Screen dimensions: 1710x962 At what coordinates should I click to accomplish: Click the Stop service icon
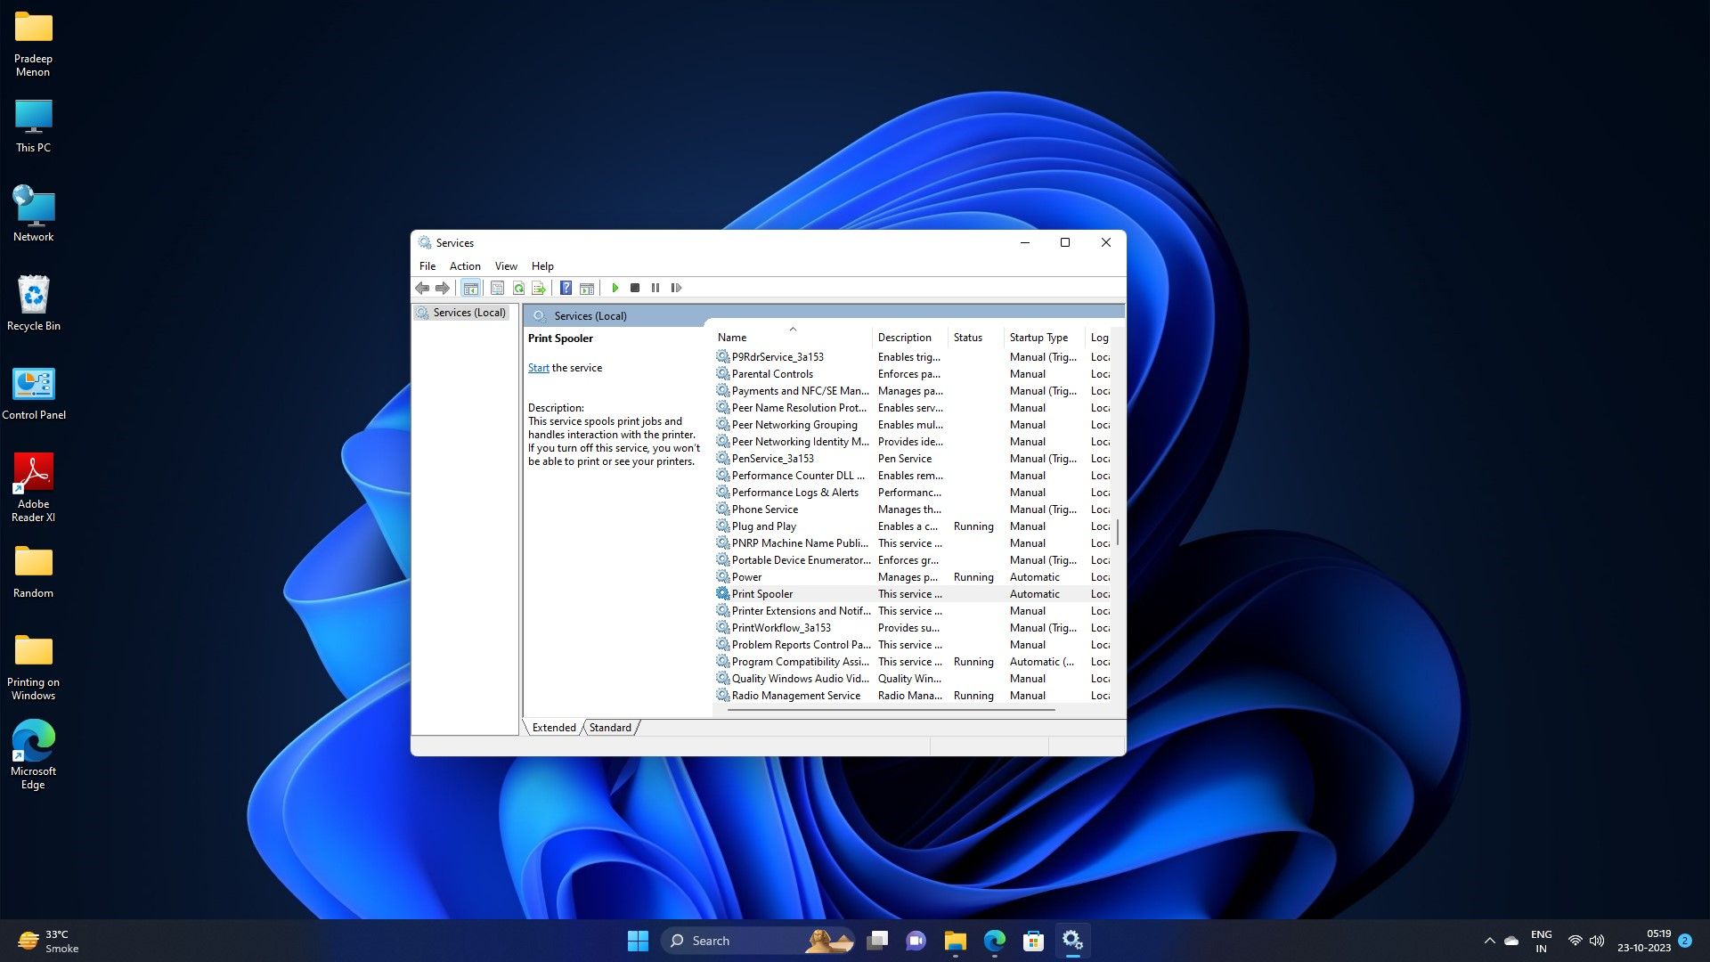[x=636, y=288]
